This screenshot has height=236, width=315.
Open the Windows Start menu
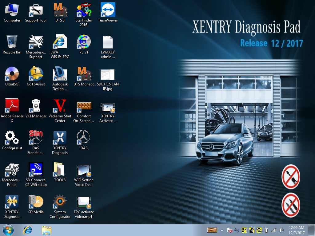8,230
